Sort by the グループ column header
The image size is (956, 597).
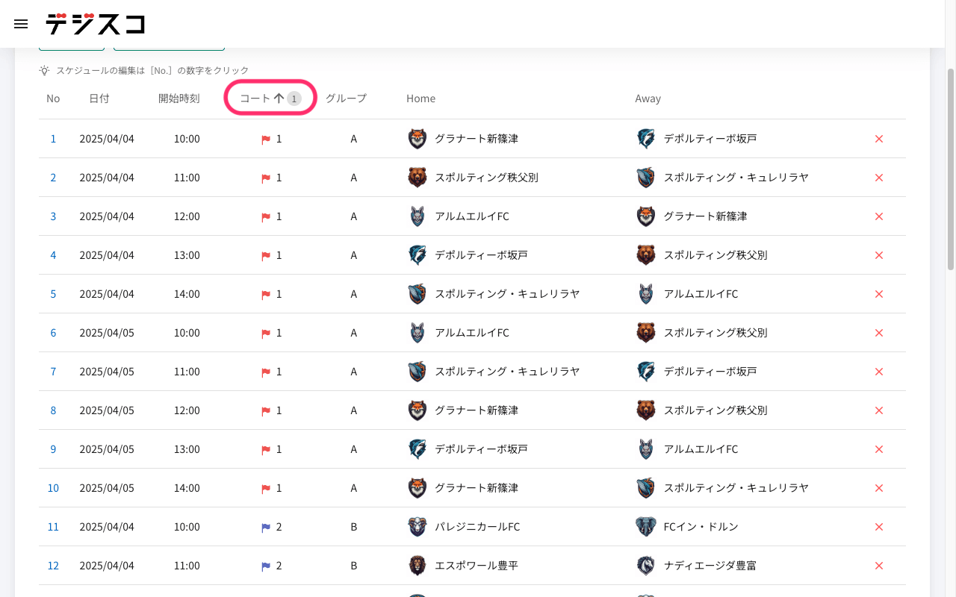(346, 99)
